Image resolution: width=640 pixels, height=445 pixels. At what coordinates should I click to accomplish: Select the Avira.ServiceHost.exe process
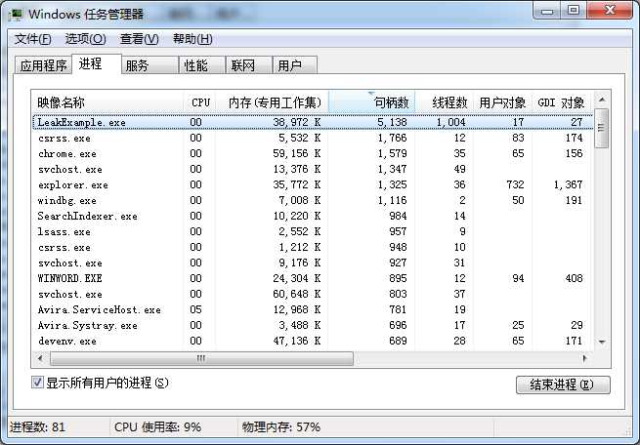coord(312,309)
